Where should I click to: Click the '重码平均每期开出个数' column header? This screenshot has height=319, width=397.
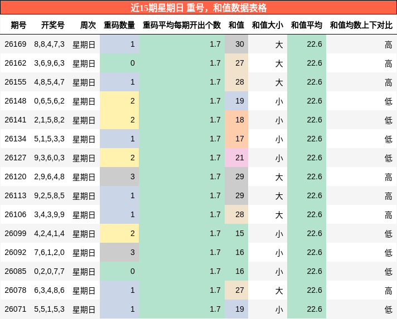(x=182, y=25)
